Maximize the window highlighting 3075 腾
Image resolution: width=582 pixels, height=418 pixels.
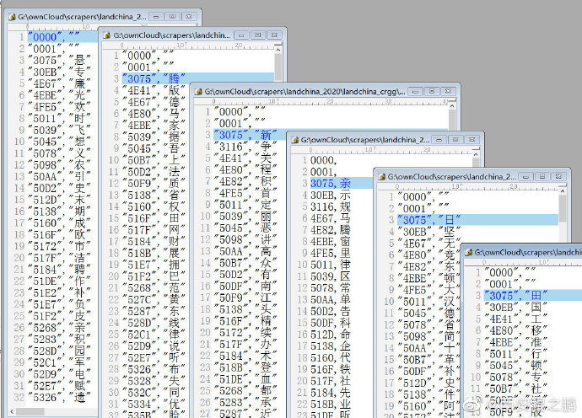[x=258, y=35]
